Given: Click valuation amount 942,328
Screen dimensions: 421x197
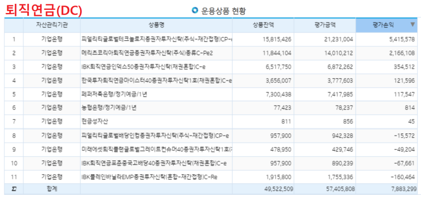Looking at the screenshot, I should click(342, 136).
